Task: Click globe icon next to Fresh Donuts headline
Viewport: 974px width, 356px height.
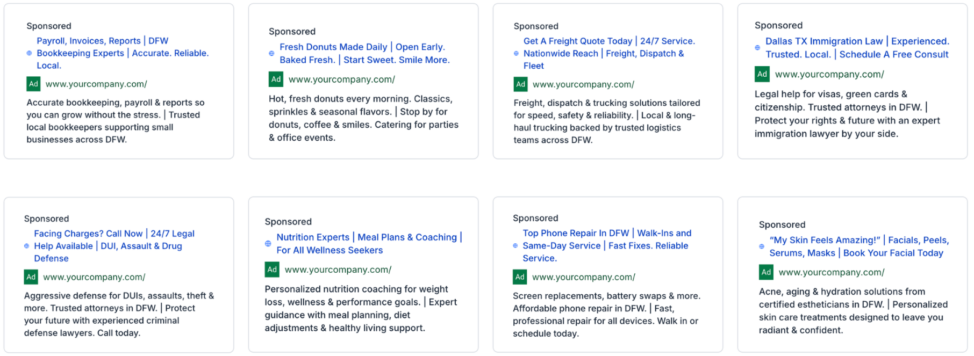Action: point(271,54)
